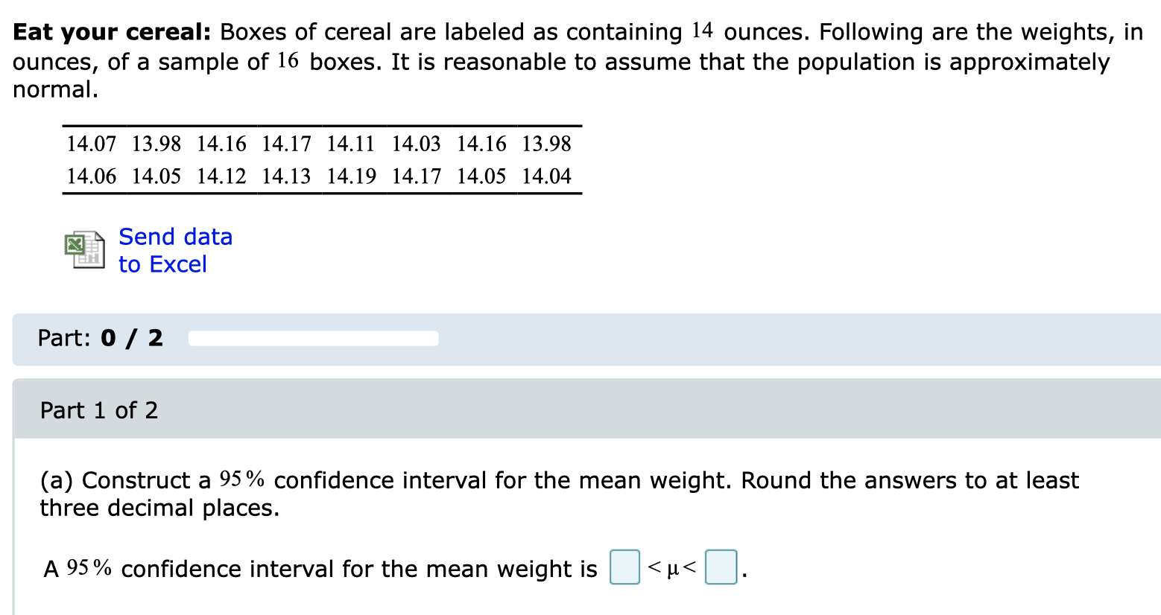Viewport: 1161px width, 615px height.
Task: Click the Part: 0 / 2 progress bar
Action: (x=313, y=338)
